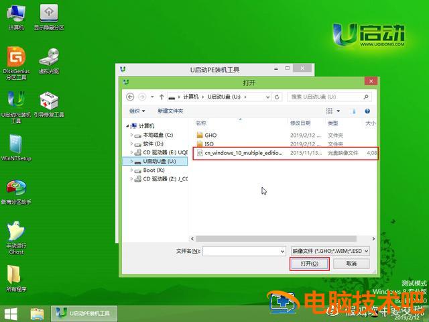Click the 文件名 input field
Screen dimensions: 429x322
coord(241,251)
